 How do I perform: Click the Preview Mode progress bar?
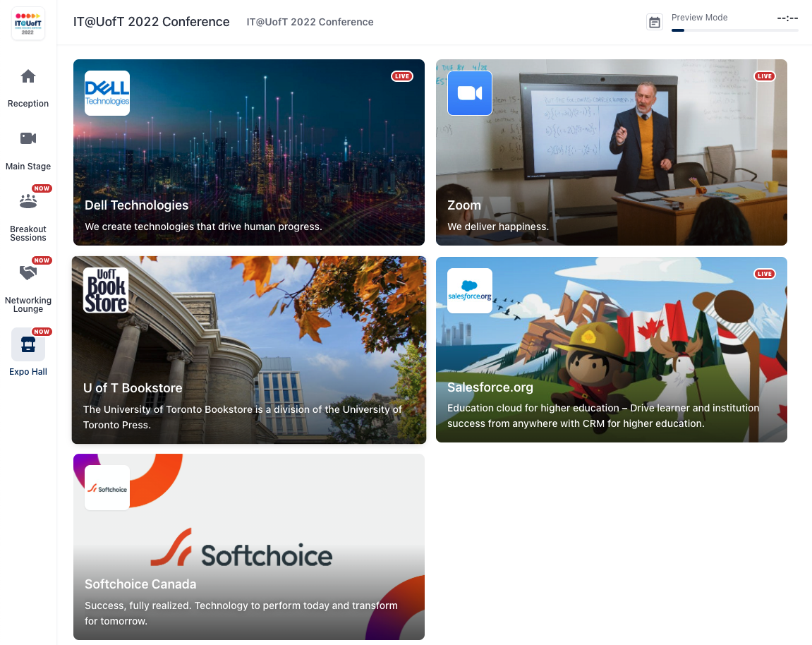pos(735,30)
